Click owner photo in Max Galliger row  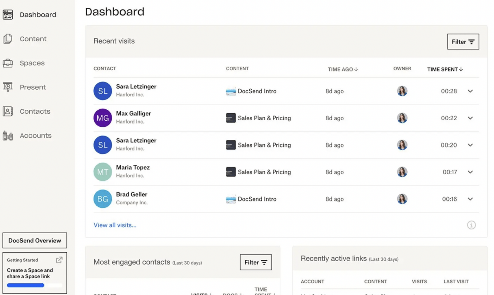[x=402, y=118]
